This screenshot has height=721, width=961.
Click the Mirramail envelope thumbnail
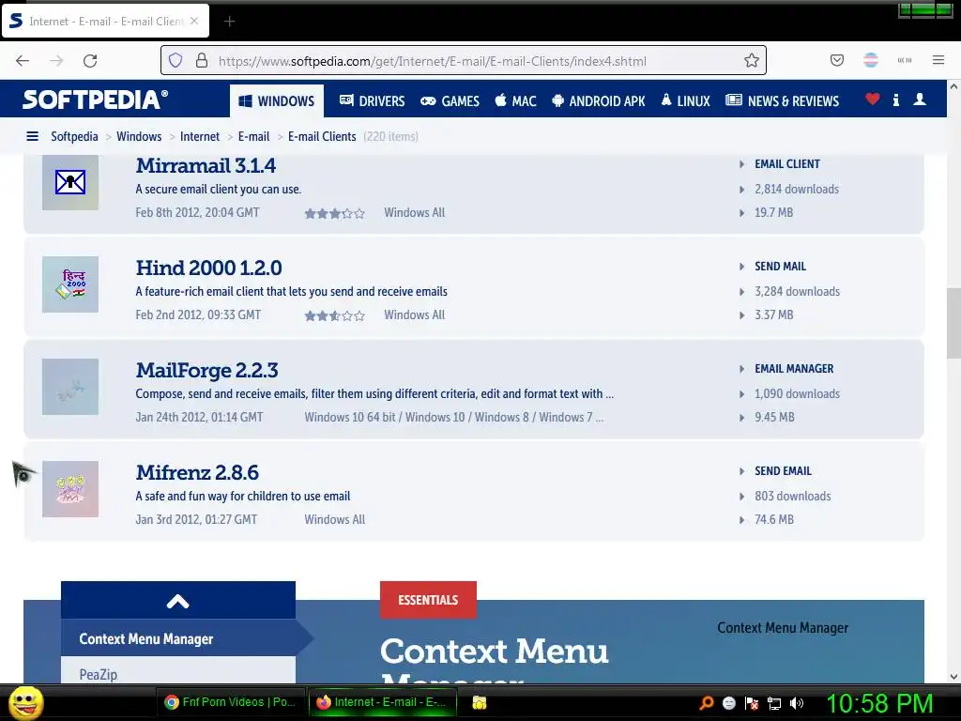(x=70, y=182)
